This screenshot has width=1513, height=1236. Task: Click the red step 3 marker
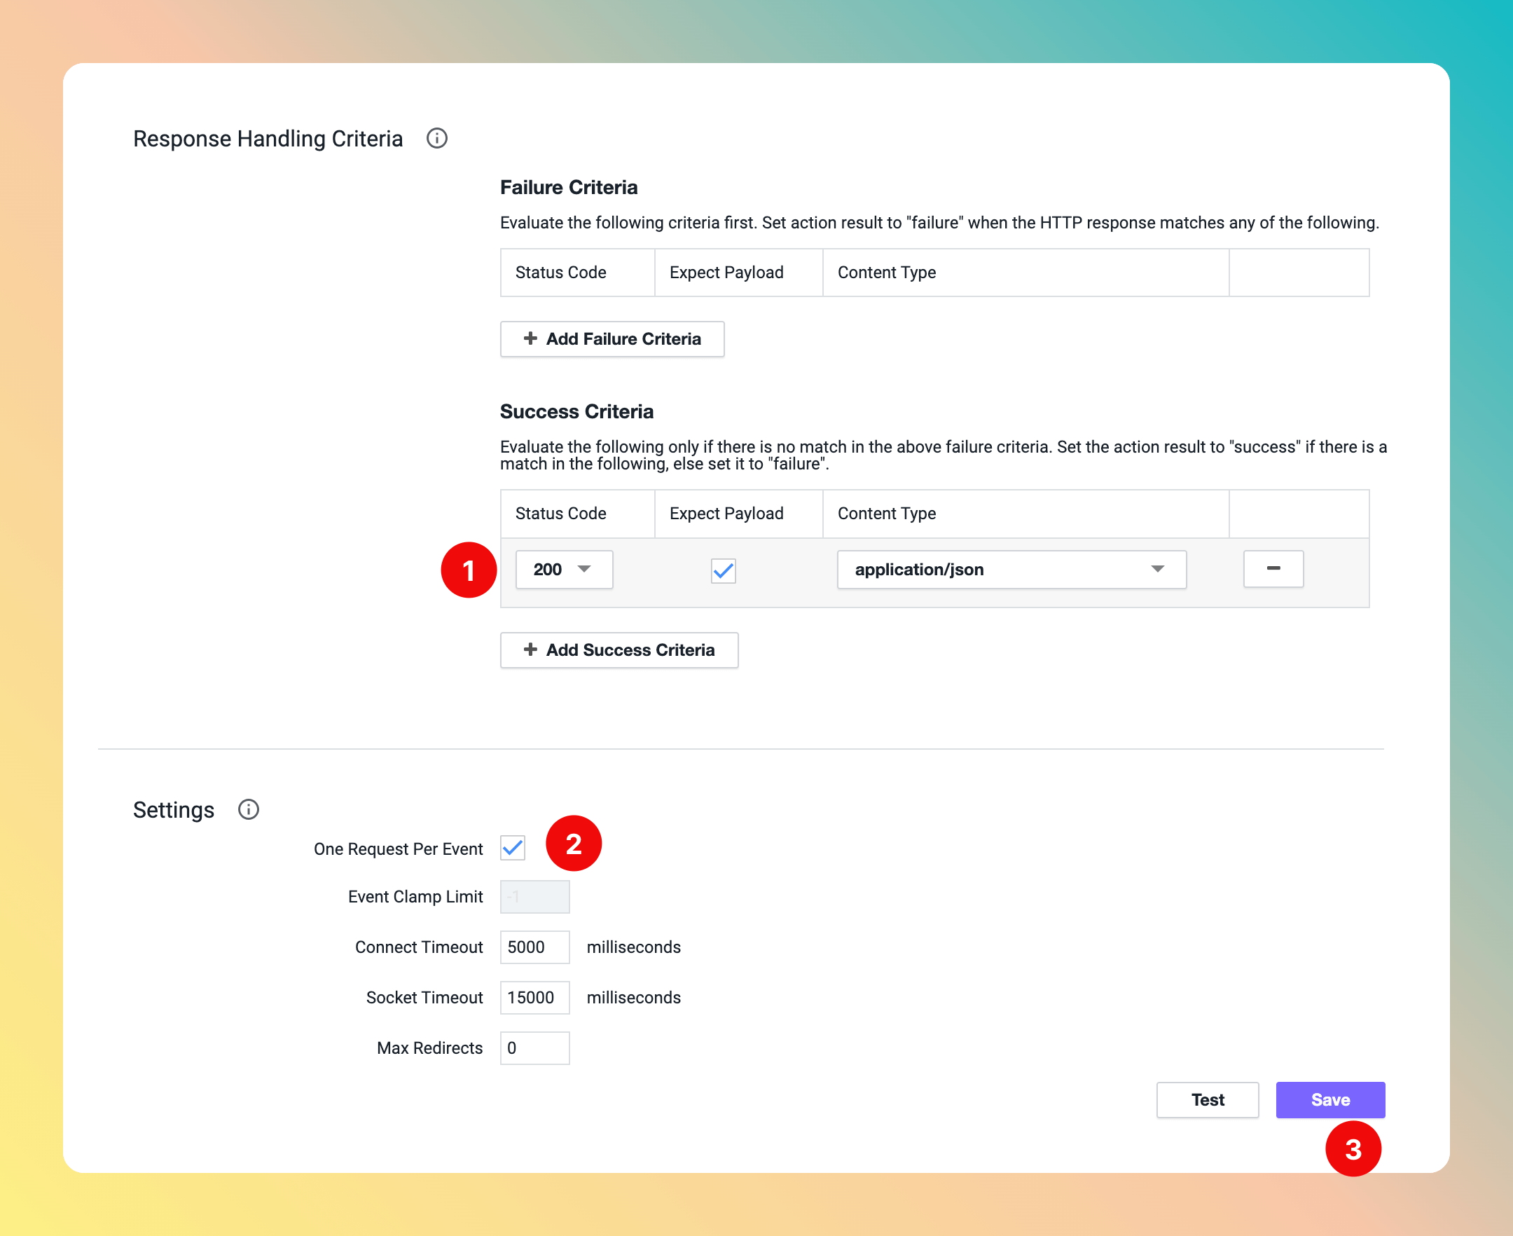1352,1148
